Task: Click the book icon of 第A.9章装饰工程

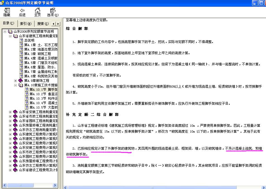Action: pos(21,80)
